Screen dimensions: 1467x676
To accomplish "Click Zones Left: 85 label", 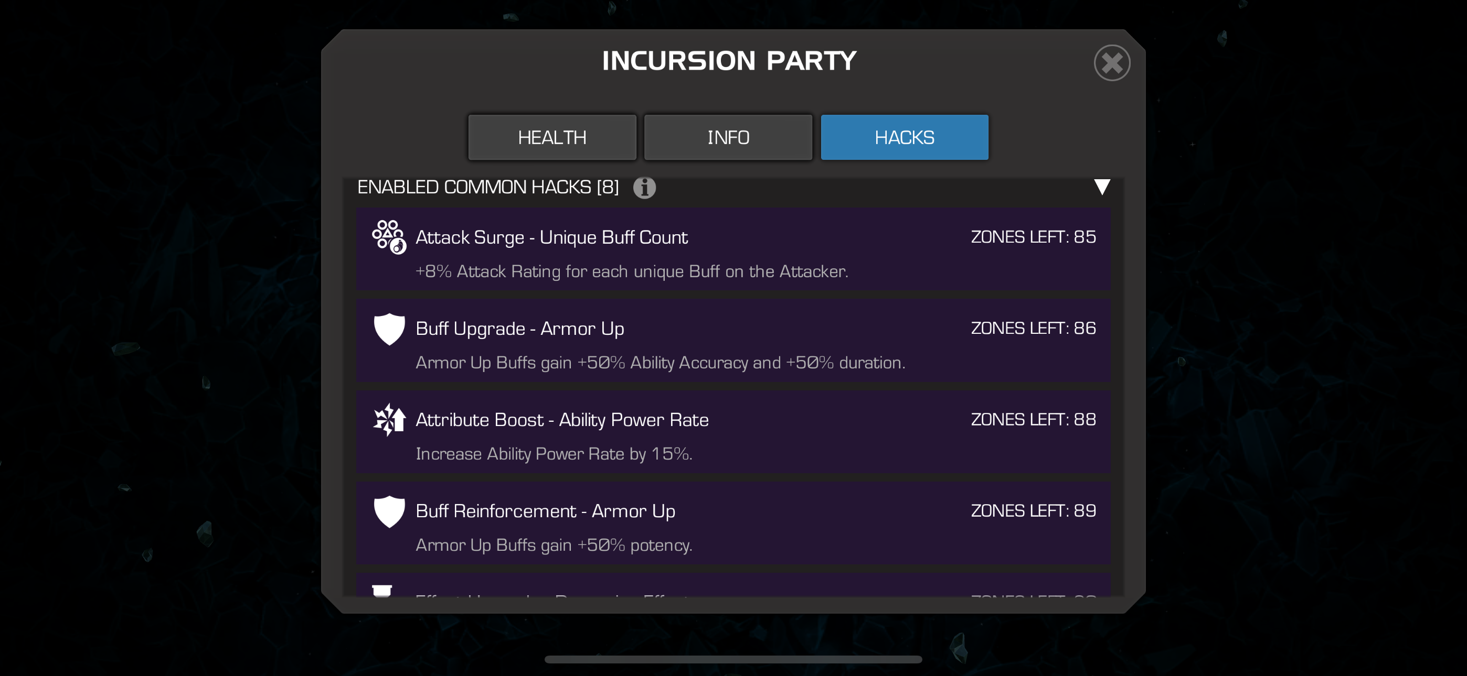I will (1033, 237).
